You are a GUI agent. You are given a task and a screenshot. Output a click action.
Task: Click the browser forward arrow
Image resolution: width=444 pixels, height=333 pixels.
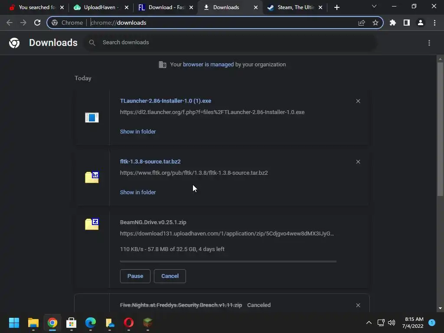tap(23, 23)
